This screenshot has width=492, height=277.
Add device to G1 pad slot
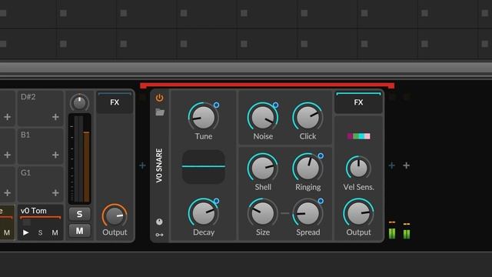coord(55,192)
